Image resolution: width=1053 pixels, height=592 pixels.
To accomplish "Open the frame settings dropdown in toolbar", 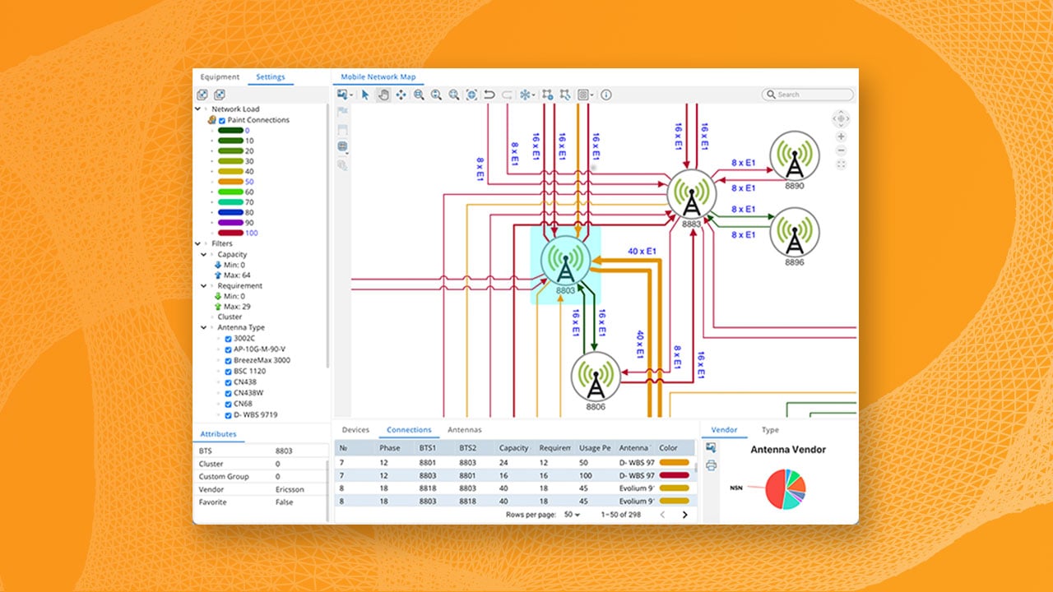I will 585,95.
